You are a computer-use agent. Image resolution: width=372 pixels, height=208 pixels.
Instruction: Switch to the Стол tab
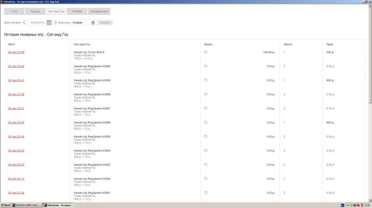click(x=14, y=11)
